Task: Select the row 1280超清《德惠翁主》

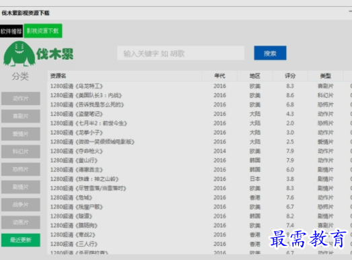Action: [x=200, y=170]
